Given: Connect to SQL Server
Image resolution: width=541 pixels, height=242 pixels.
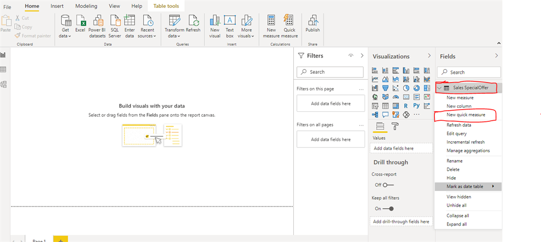Looking at the screenshot, I should tap(115, 26).
